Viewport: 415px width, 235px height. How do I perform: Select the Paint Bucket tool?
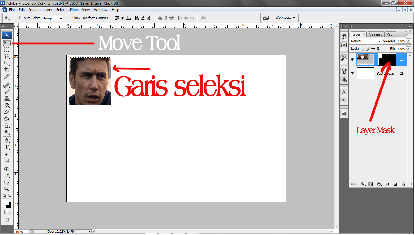[x=7, y=118]
